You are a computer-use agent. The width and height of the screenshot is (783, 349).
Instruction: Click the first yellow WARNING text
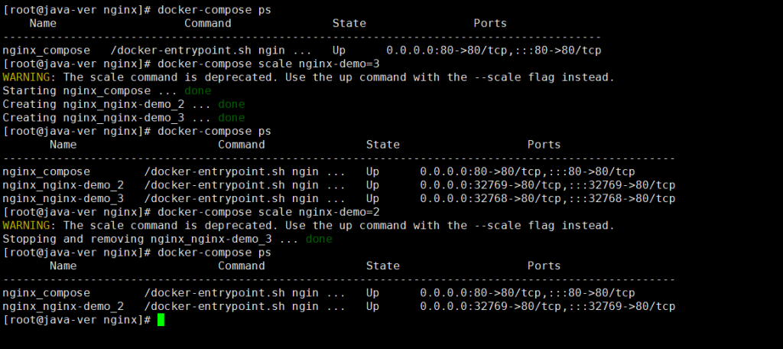pyautogui.click(x=28, y=77)
